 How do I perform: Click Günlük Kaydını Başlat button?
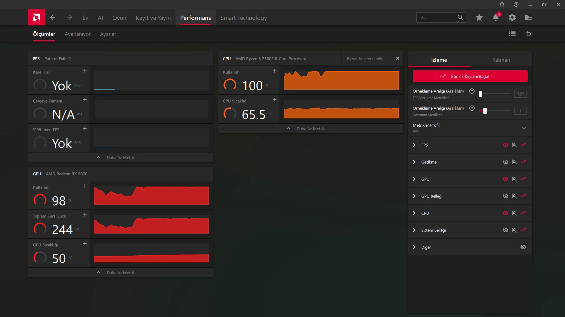[x=470, y=76]
